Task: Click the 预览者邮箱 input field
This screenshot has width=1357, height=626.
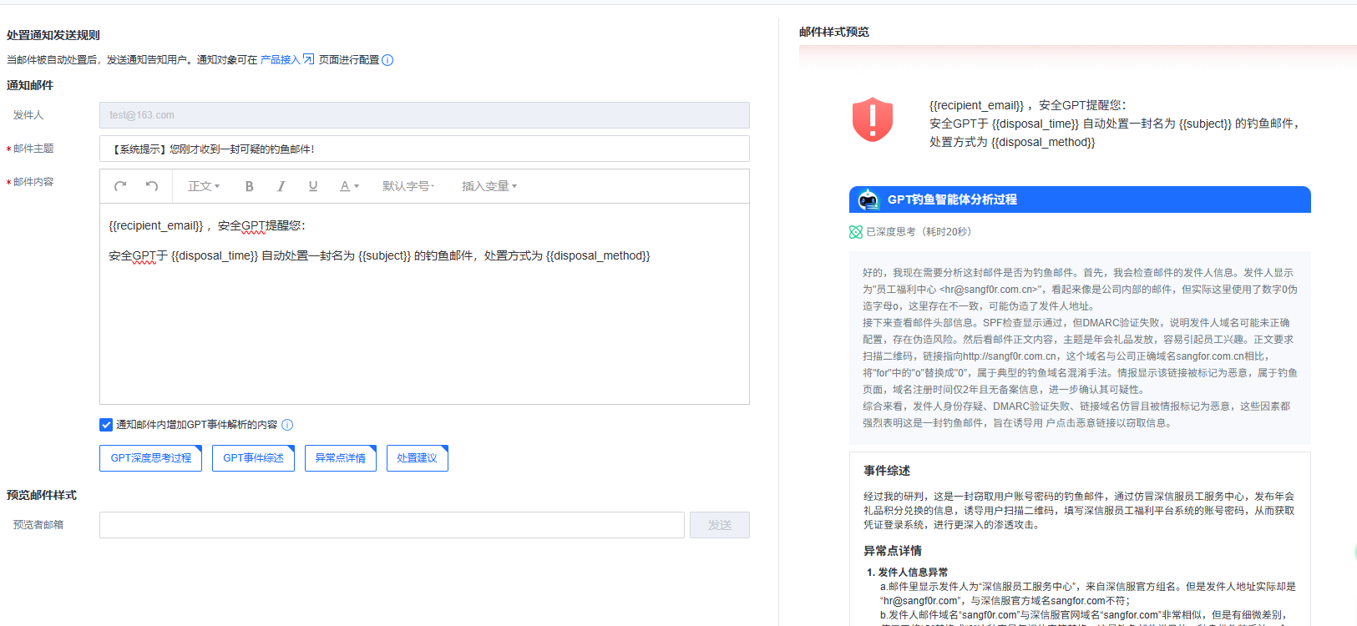Action: [x=392, y=525]
